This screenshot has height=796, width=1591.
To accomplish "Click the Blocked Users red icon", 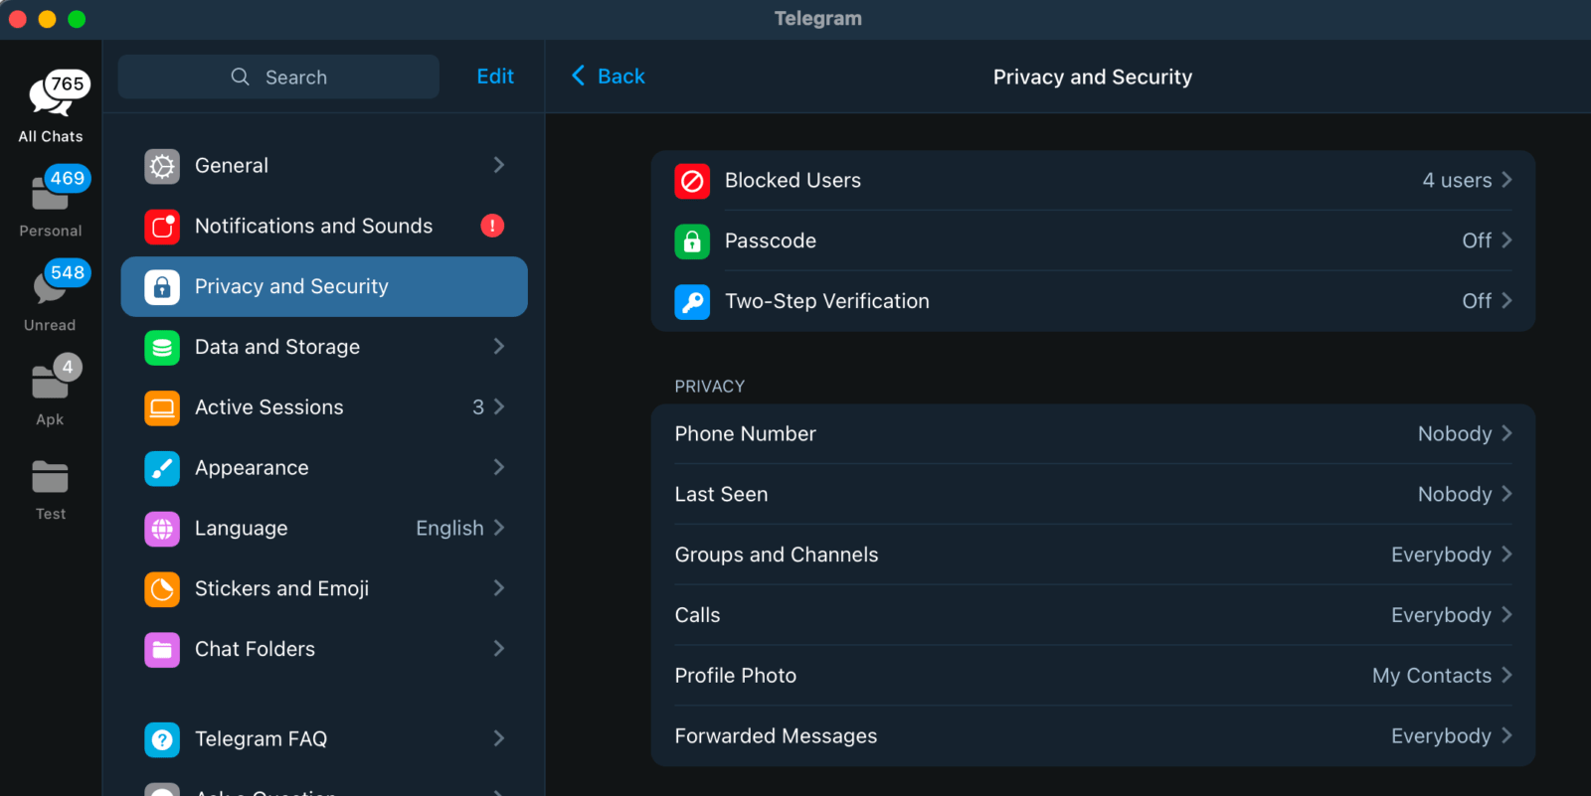I will [692, 181].
